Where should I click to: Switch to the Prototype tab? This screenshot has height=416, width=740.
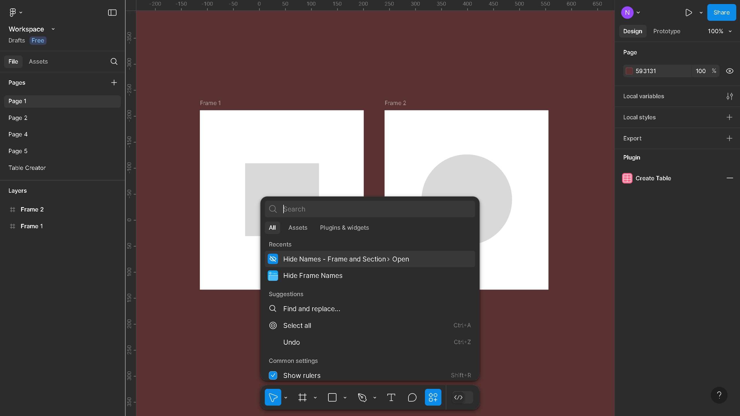pos(667,31)
